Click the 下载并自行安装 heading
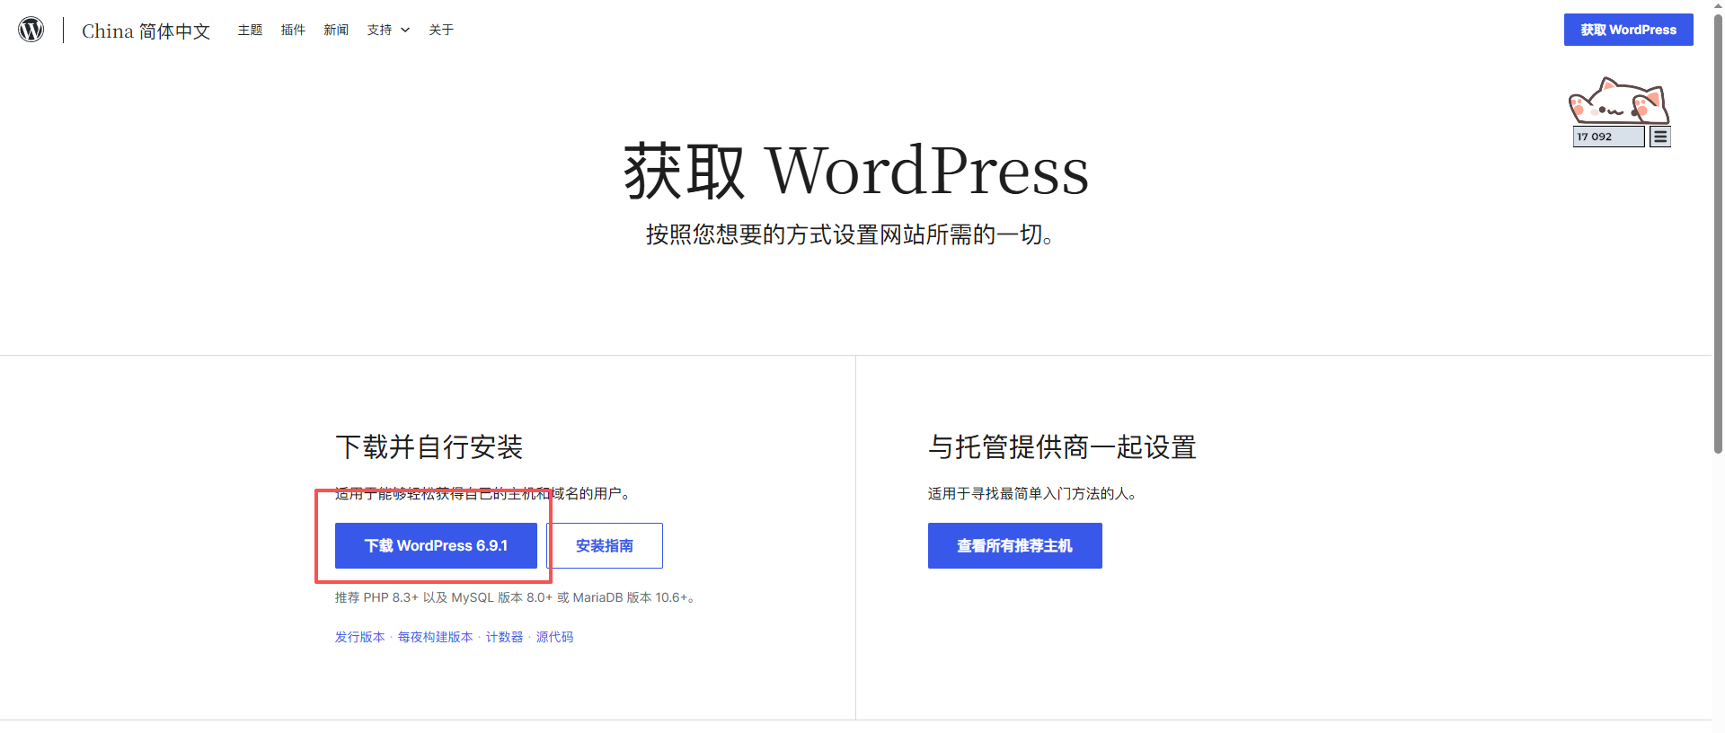This screenshot has height=733, width=1725. pos(429,447)
